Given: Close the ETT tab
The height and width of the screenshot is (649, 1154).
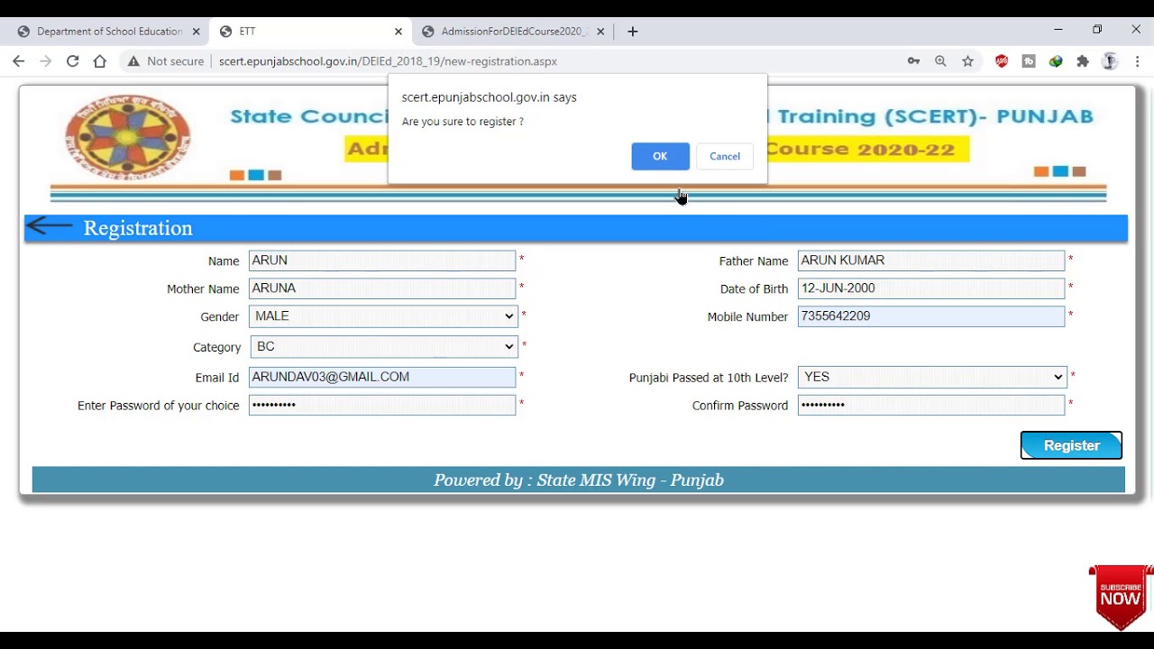Looking at the screenshot, I should coord(398,32).
